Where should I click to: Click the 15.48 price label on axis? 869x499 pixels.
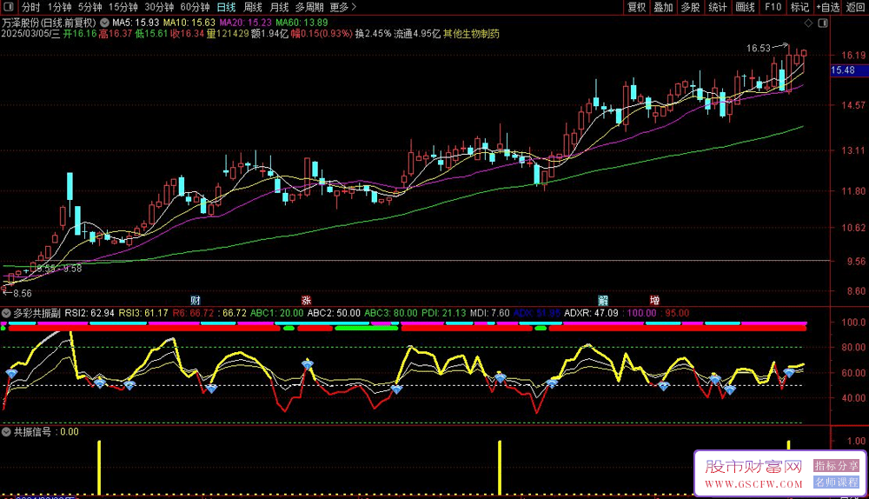coord(845,70)
